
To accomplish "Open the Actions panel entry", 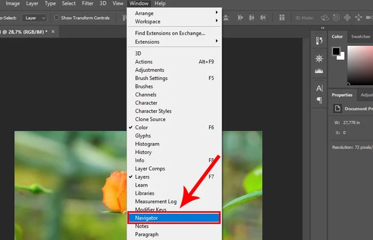I will point(174,62).
